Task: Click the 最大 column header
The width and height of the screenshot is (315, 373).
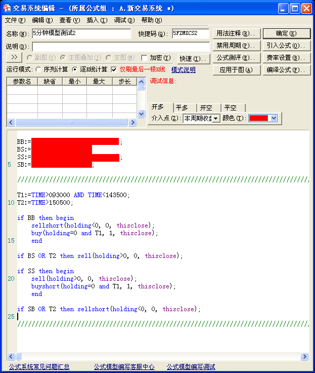Action: point(100,82)
